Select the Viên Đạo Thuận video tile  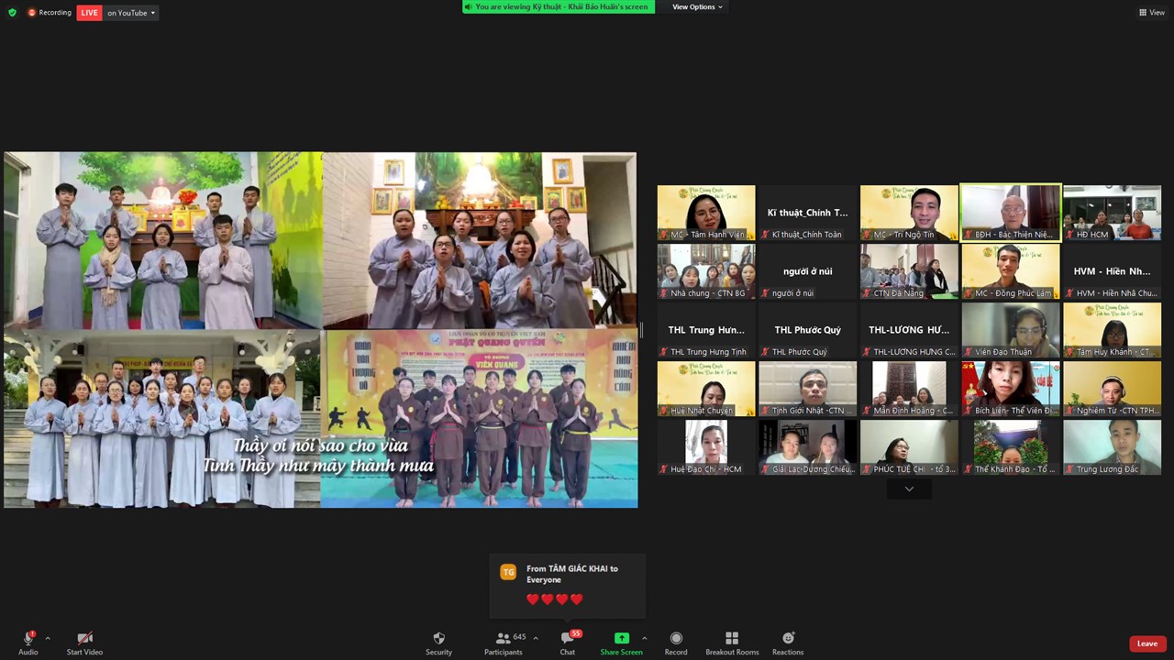(1011, 331)
